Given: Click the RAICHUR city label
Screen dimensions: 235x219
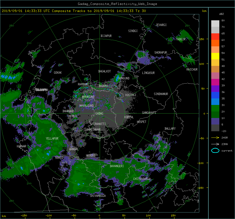Looking at the screenshot, I should tap(192, 70).
